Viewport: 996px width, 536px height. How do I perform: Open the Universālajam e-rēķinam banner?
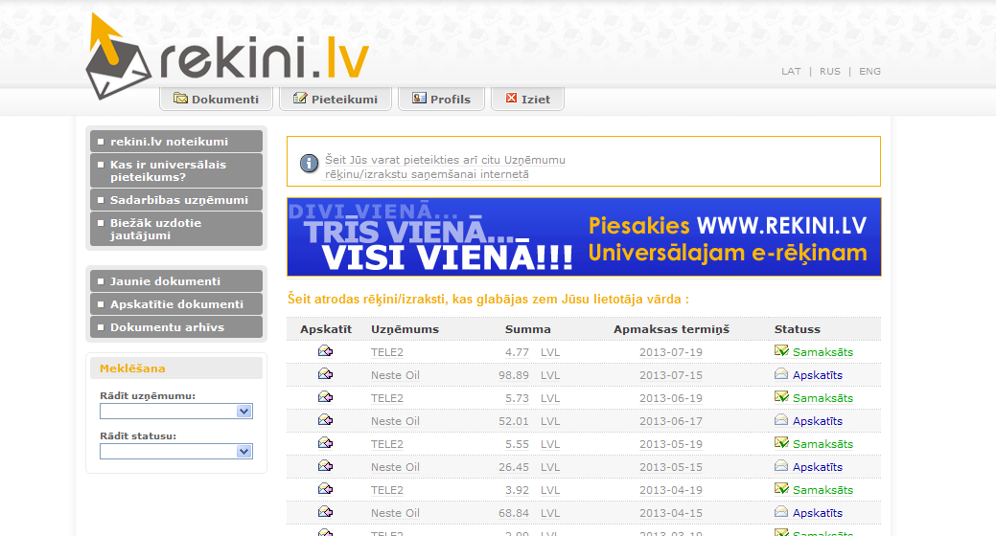click(x=584, y=237)
